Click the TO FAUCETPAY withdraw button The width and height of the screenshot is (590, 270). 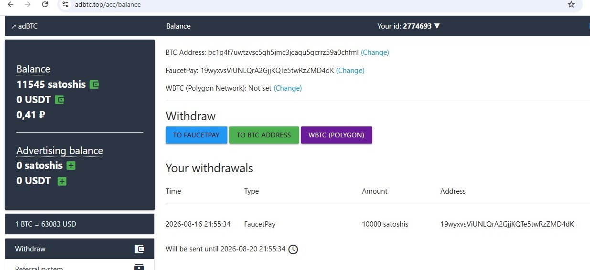pos(196,135)
